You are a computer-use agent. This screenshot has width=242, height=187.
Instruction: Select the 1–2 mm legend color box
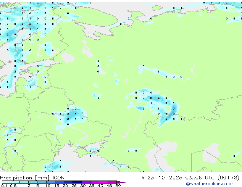[24, 182]
